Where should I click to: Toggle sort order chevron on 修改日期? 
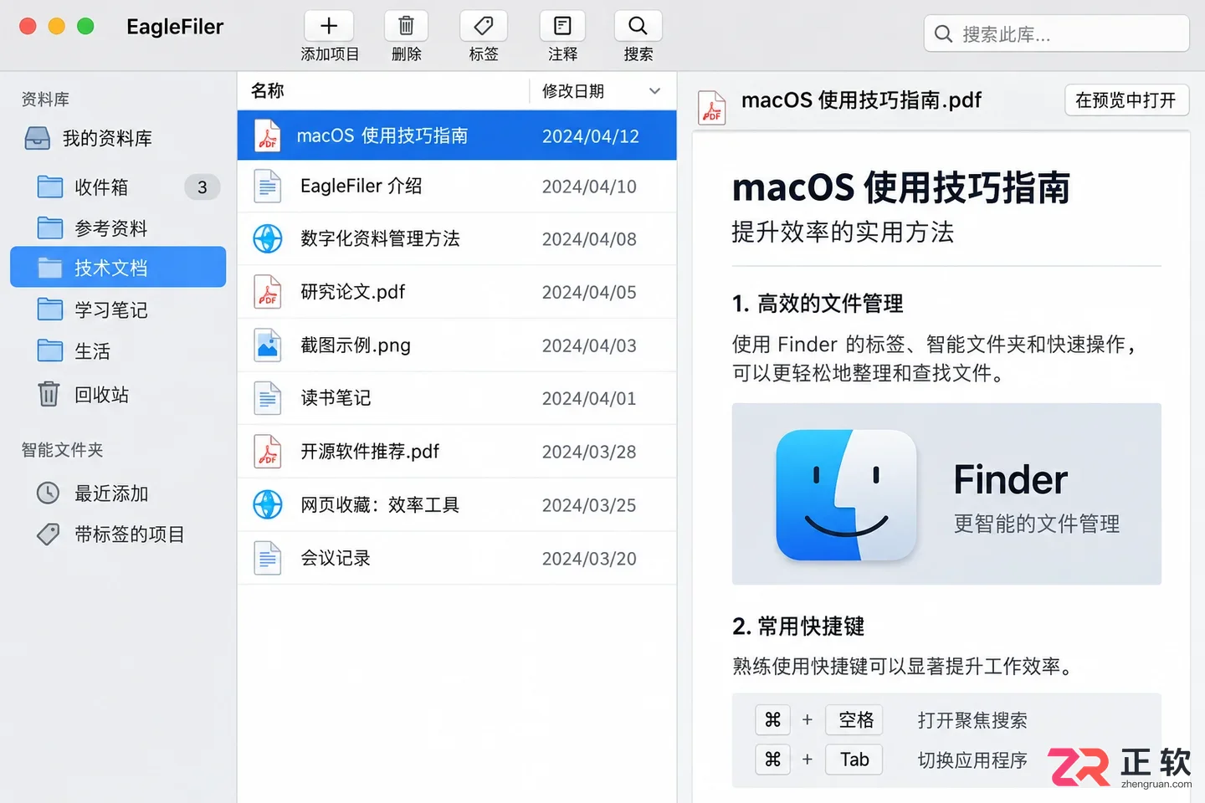coord(654,91)
